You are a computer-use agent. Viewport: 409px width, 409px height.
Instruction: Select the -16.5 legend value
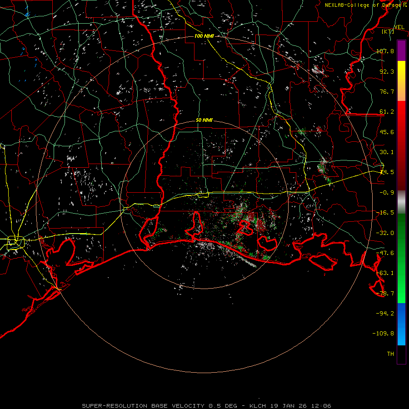pyautogui.click(x=385, y=213)
